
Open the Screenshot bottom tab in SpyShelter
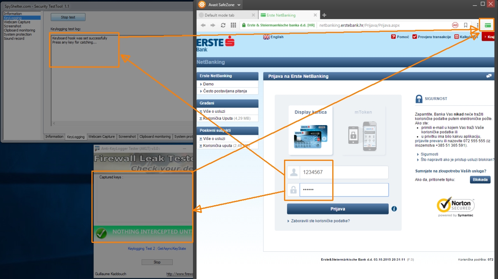pos(127,136)
